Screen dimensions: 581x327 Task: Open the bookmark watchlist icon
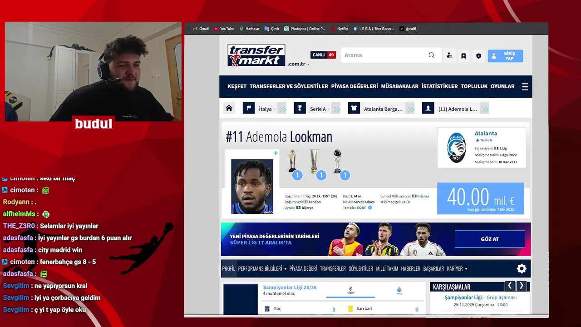[x=463, y=56]
